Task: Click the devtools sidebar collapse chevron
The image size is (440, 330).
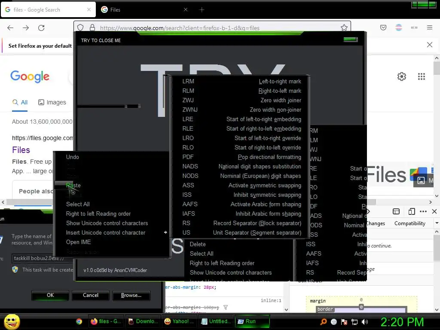Action: tap(368, 211)
